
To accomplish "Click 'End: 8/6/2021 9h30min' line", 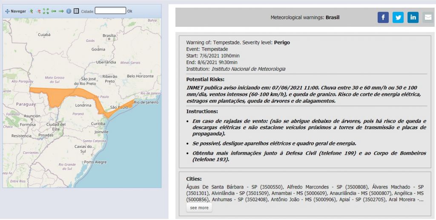I will 212,62.
